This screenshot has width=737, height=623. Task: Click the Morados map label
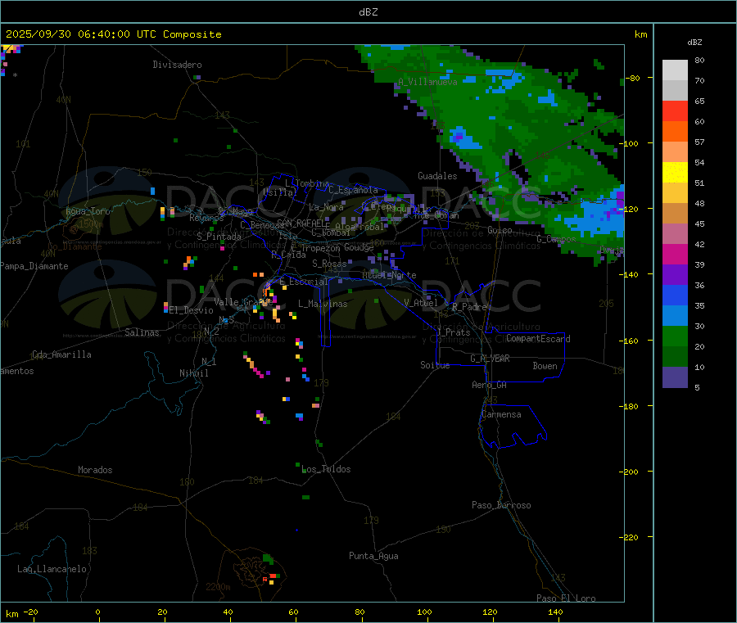coord(95,470)
